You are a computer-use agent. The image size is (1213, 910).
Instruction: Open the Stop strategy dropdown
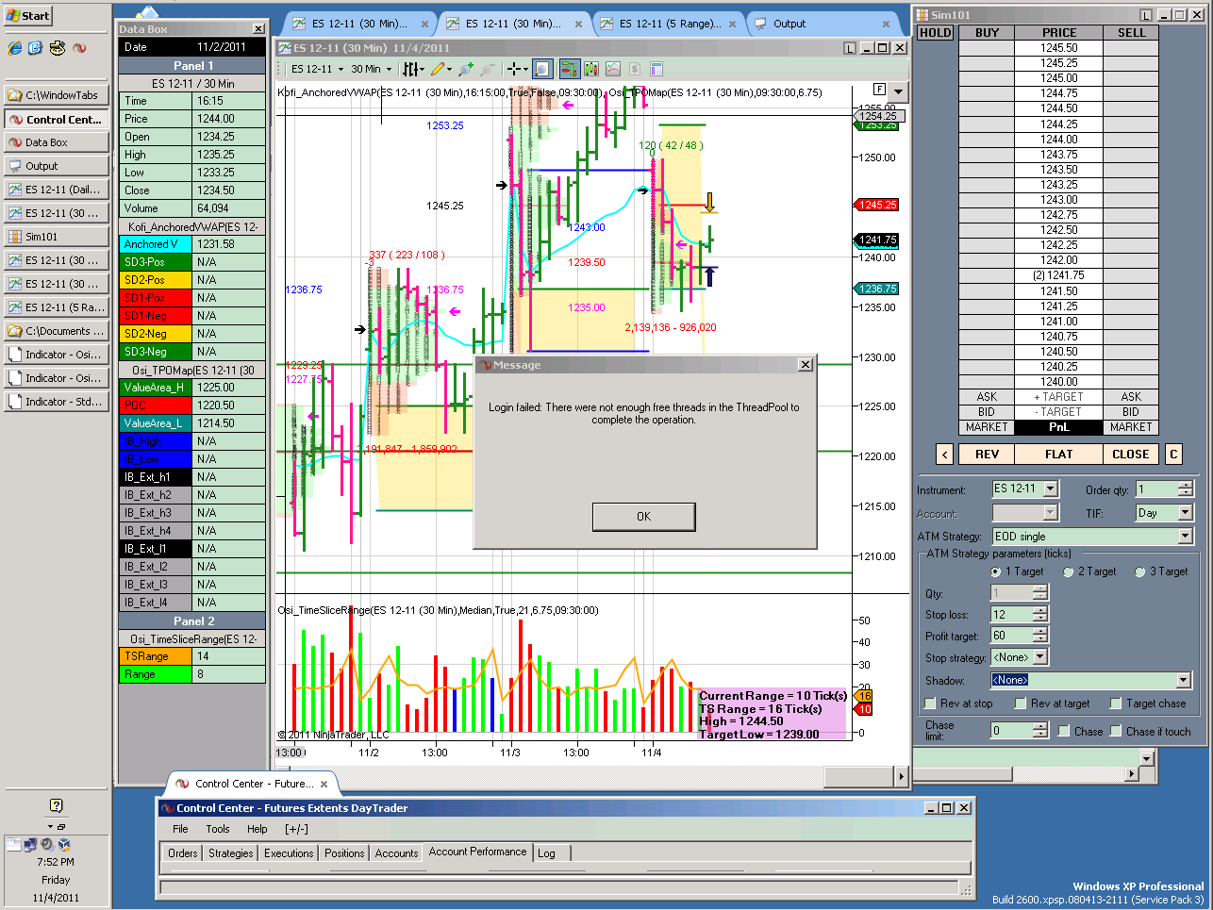pos(1040,656)
